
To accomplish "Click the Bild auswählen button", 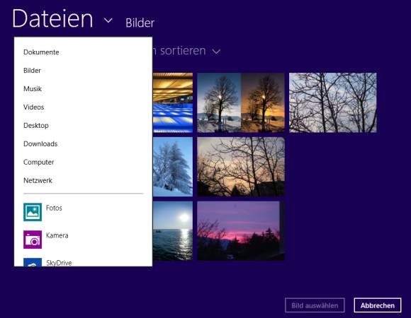I will (x=315, y=305).
